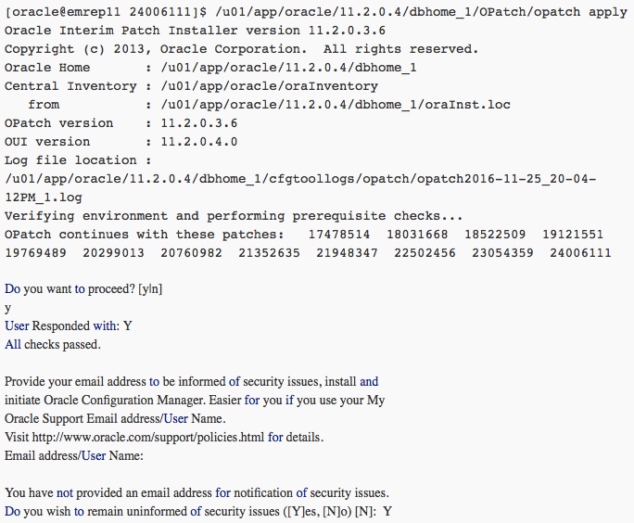Image resolution: width=634 pixels, height=523 pixels.
Task: Click the "All checks passed." message
Action: pos(53,344)
